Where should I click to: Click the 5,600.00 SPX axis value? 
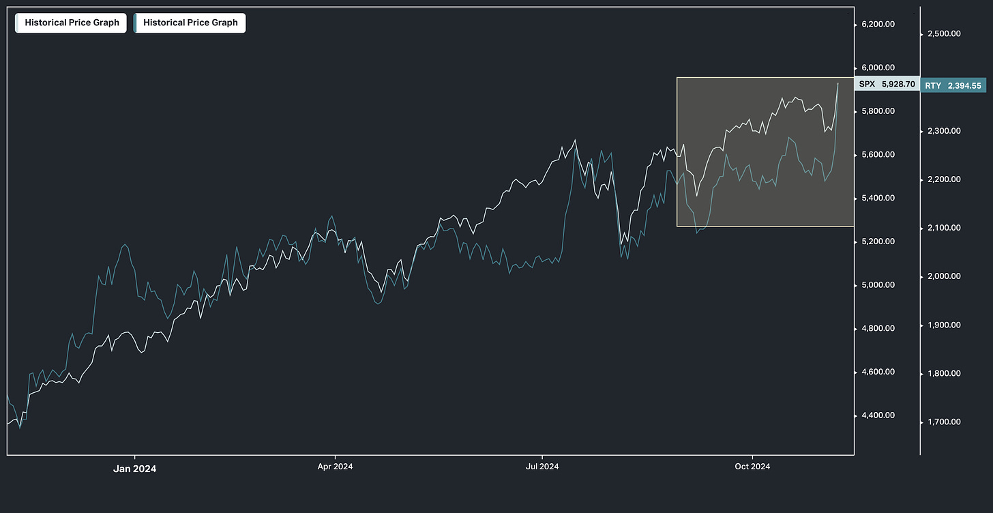click(878, 155)
